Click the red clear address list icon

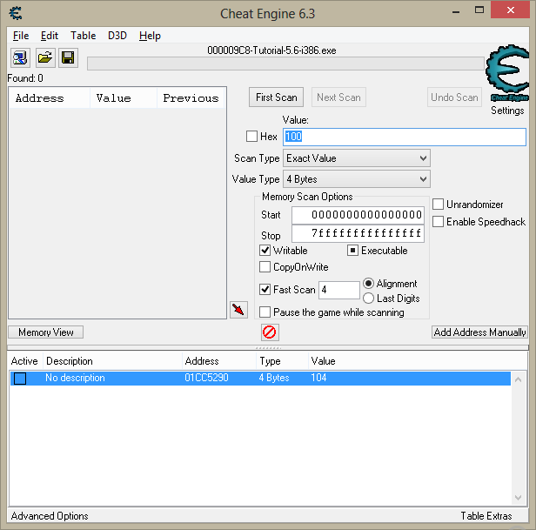(270, 332)
